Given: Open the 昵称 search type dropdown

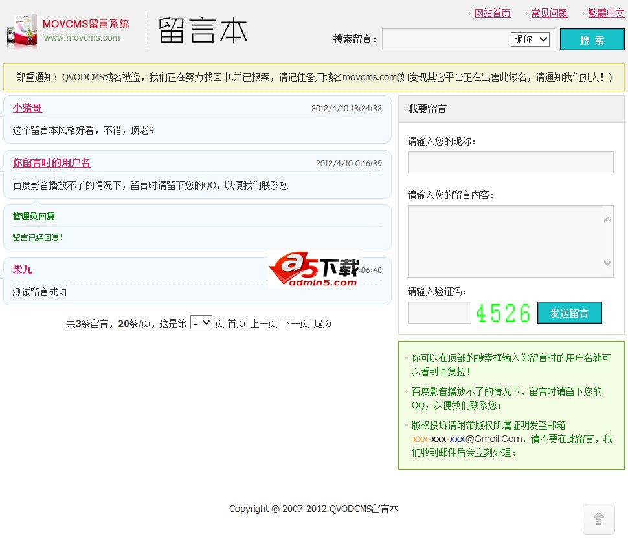Looking at the screenshot, I should pyautogui.click(x=530, y=39).
